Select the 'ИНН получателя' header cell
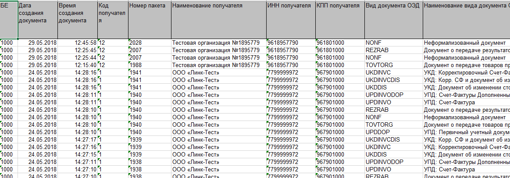The width and height of the screenshot is (510, 178). click(x=290, y=20)
